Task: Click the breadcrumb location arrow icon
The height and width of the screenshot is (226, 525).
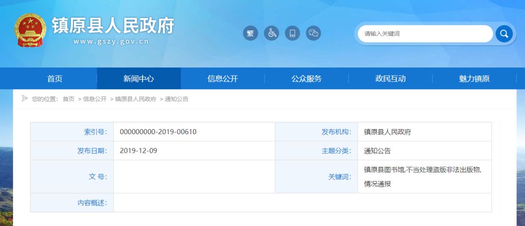Action: click(24, 99)
